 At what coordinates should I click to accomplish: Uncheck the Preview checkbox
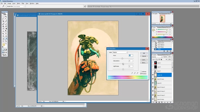point(141,74)
